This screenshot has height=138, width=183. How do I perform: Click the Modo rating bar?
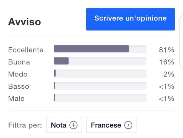[100, 73]
